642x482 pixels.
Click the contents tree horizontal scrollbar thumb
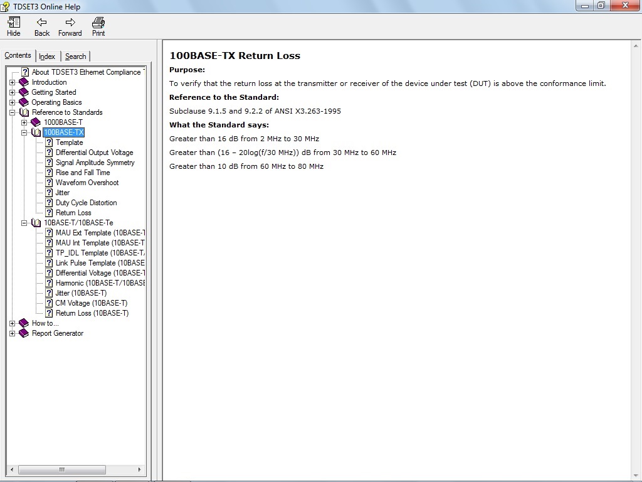point(62,469)
